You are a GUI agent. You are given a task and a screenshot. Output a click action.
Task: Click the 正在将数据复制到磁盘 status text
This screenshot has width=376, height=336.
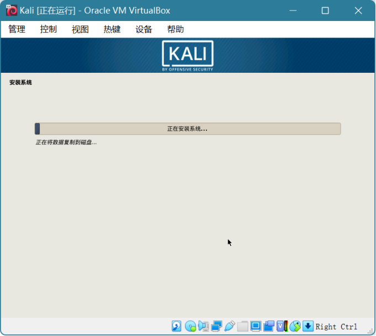click(66, 142)
